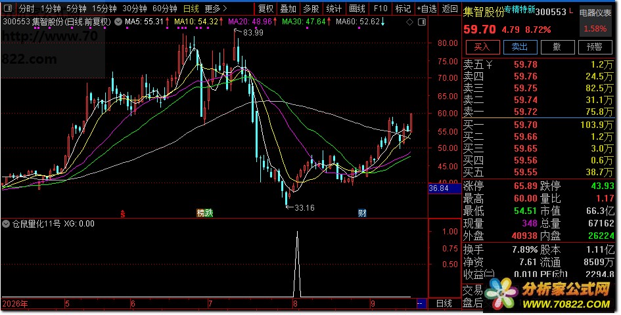Click the 财 financial marker icon

coord(362,213)
